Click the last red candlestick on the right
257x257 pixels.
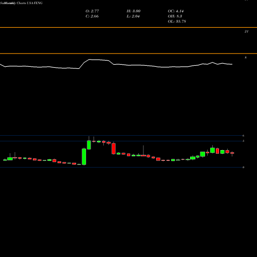[232, 153]
